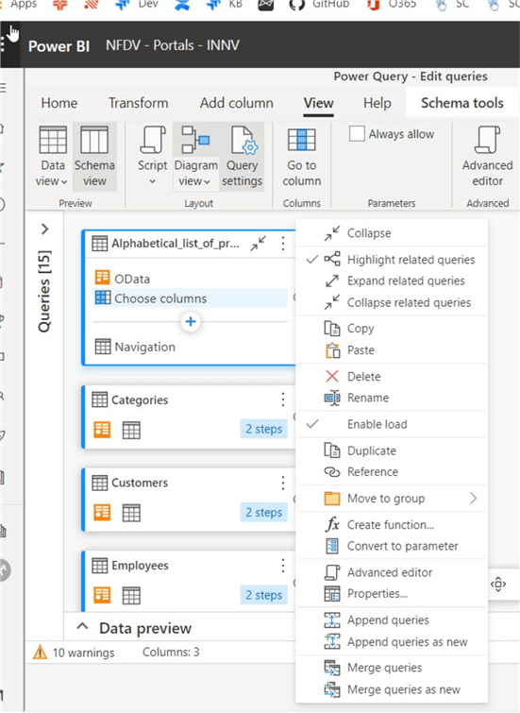Choose Collapse related queries
Screen dimensions: 520x713
(x=392, y=303)
